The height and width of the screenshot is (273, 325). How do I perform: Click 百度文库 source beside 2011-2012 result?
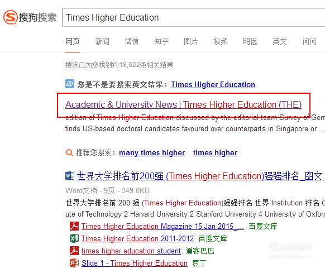213,238
